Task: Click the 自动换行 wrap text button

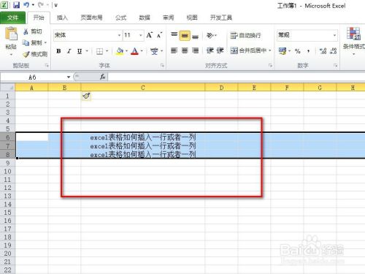Action: pyautogui.click(x=245, y=36)
